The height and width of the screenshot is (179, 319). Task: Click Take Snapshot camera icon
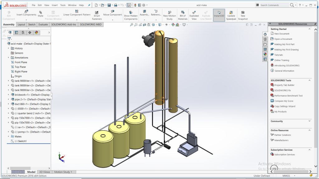pos(243,12)
